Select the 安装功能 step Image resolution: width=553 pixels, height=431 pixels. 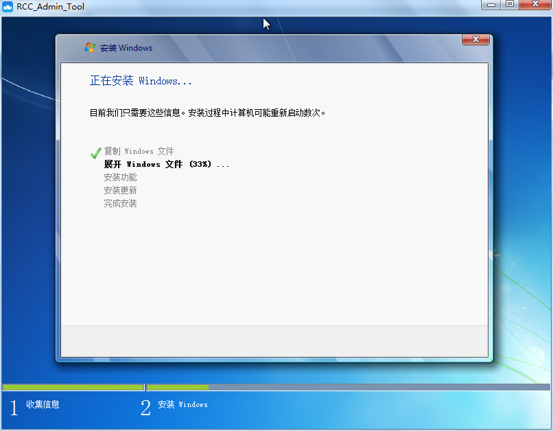[120, 177]
